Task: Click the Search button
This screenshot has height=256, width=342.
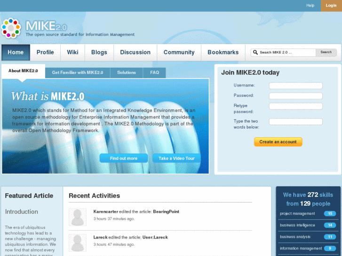Action: pyautogui.click(x=326, y=52)
